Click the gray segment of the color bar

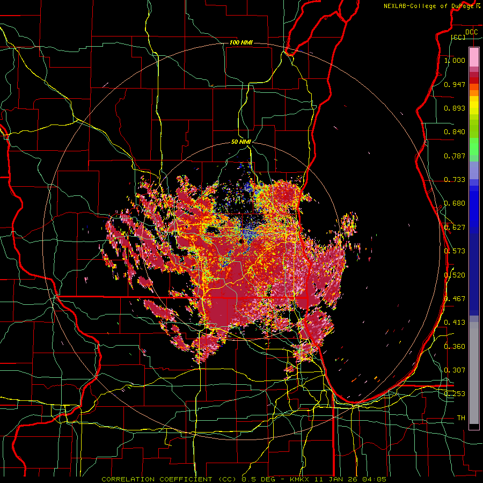click(x=474, y=373)
